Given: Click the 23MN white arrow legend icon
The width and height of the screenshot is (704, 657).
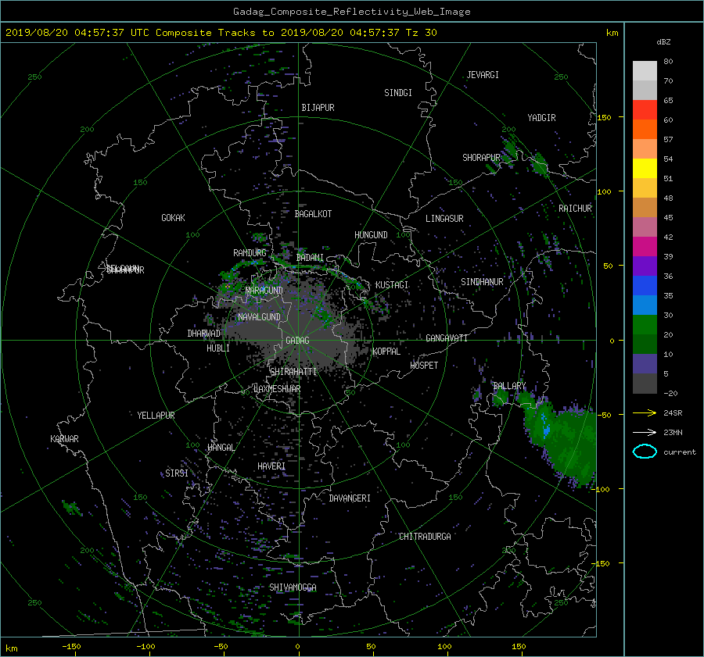Looking at the screenshot, I should click(645, 432).
